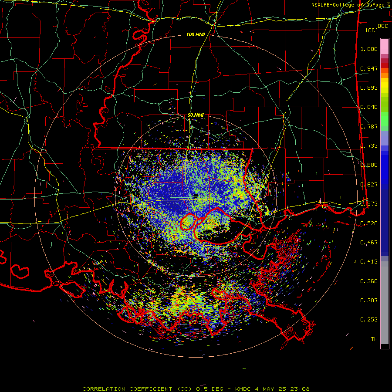Pick the bright green color bar segment
Viewport: 392px width, 392px height.
click(x=385, y=119)
